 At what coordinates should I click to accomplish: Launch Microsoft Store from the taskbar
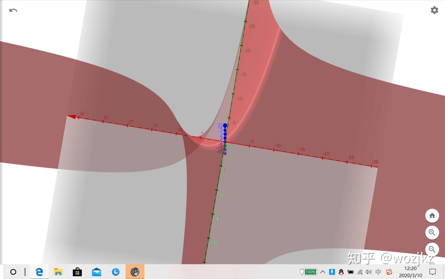[77, 272]
